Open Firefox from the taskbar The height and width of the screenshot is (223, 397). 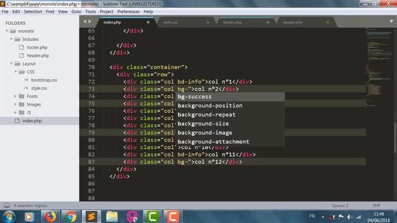coord(50,217)
